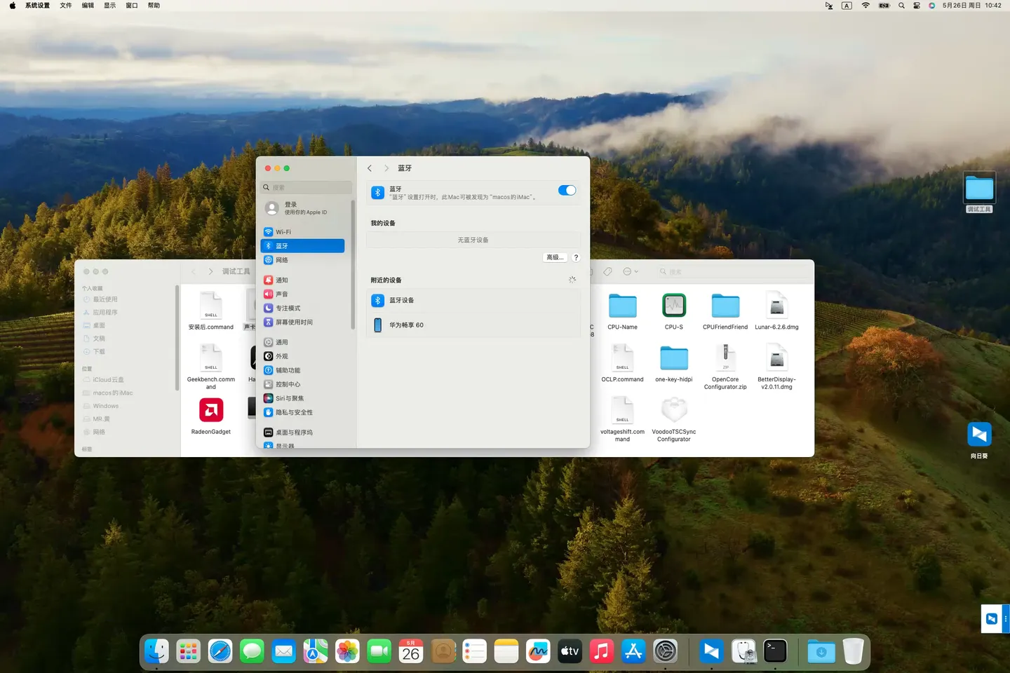Viewport: 1010px width, 673px height.
Task: Open Control Center settings pane
Action: (x=288, y=384)
